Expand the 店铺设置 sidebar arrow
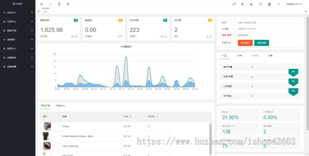Image resolution: width=309 pixels, height=156 pixels. click(x=32, y=67)
